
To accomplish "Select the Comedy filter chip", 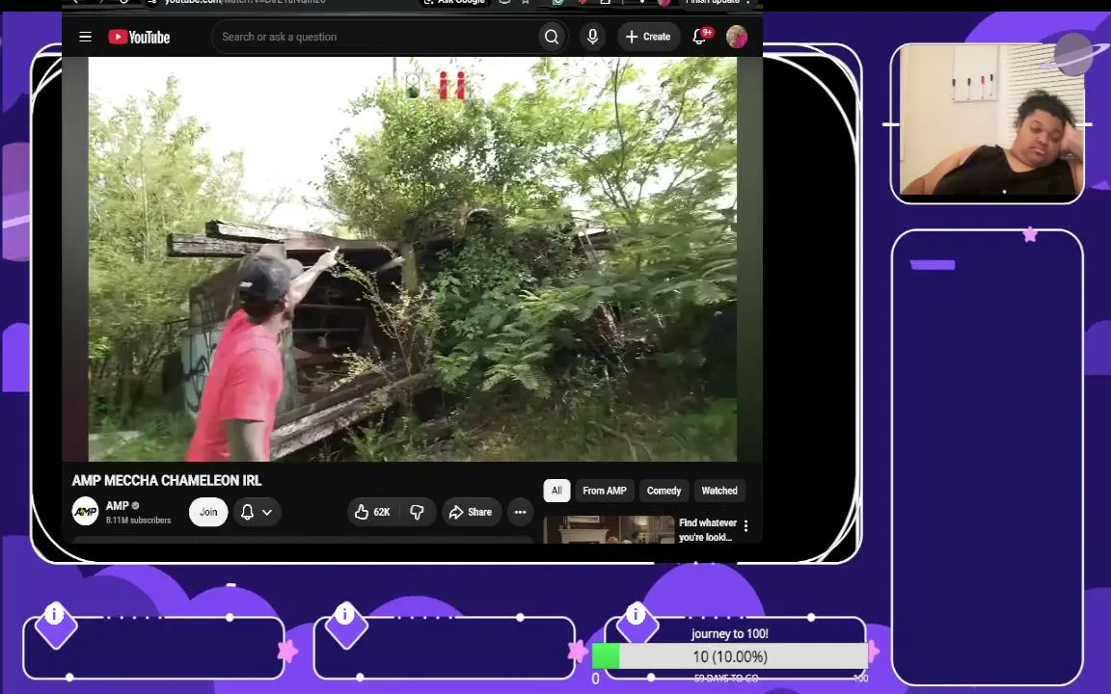I will tap(664, 491).
